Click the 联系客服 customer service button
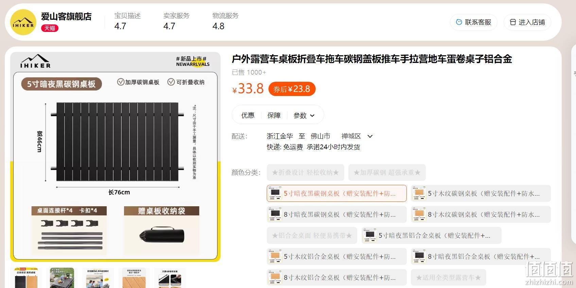 (x=473, y=22)
